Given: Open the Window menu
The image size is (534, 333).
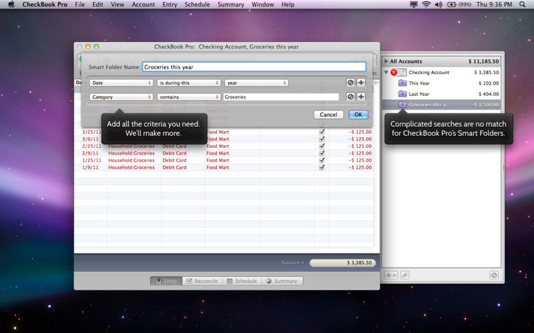Looking at the screenshot, I should [263, 5].
